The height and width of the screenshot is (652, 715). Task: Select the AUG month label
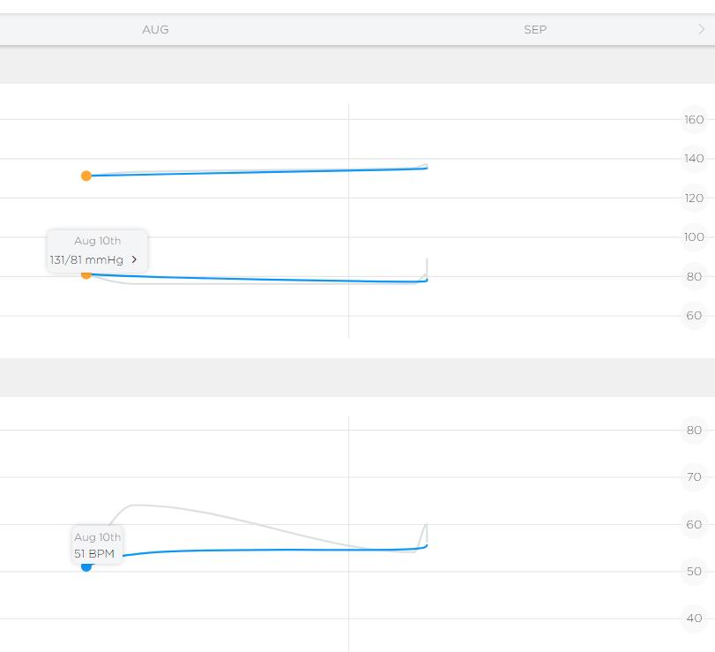pos(155,29)
